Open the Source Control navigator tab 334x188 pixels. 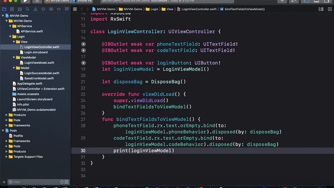click(x=12, y=9)
